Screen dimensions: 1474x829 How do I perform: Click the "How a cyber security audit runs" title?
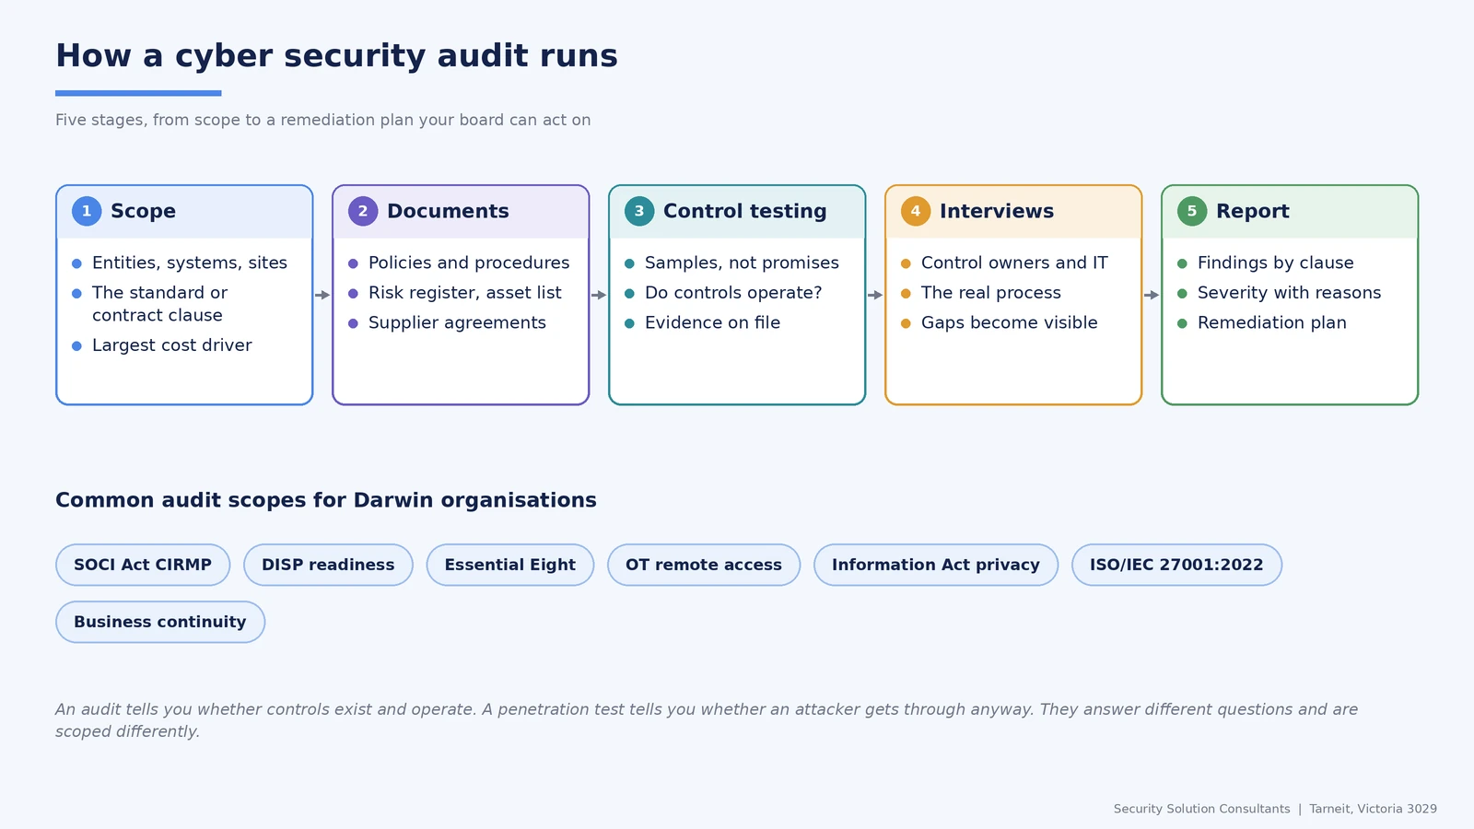[x=336, y=56]
